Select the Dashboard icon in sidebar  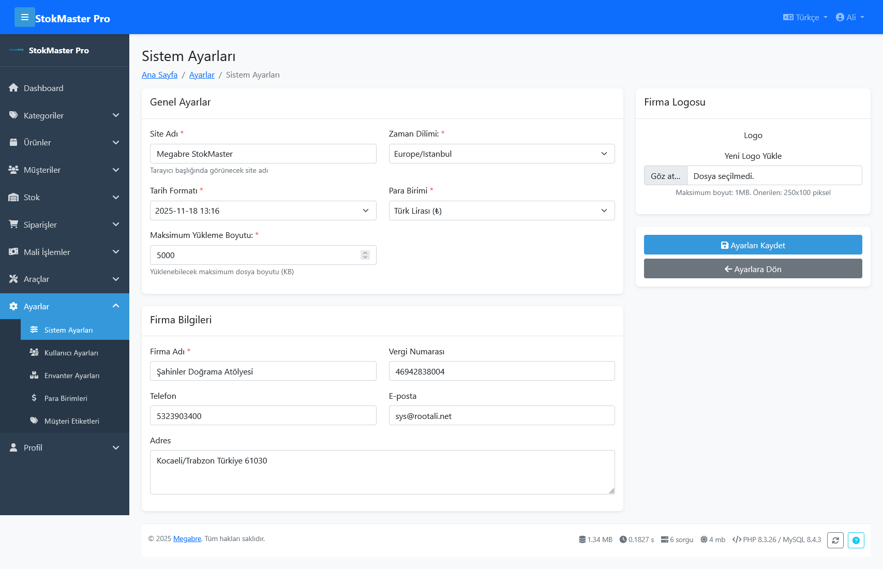pos(13,88)
